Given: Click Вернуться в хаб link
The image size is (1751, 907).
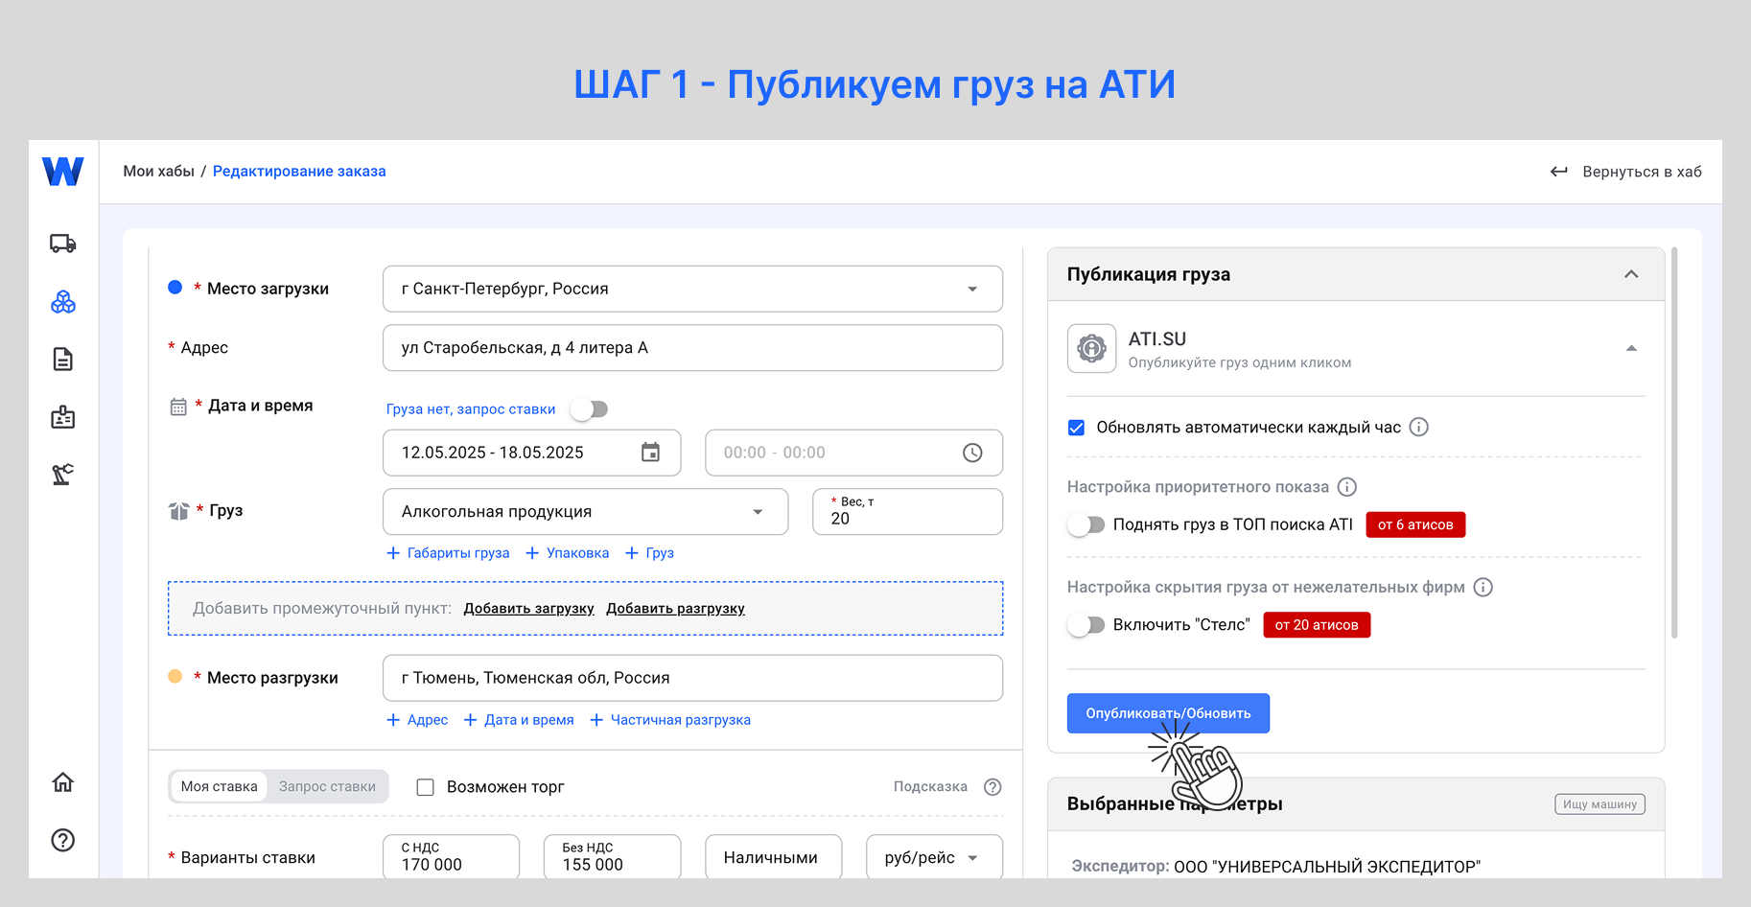Looking at the screenshot, I should pyautogui.click(x=1642, y=172).
